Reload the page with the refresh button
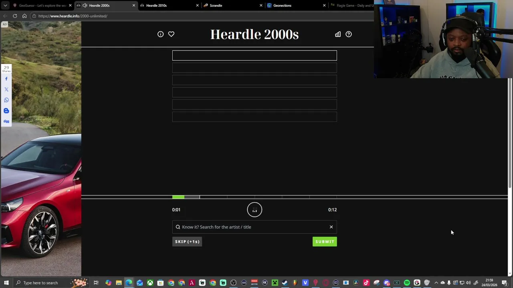Image resolution: width=513 pixels, height=288 pixels. pos(15,16)
